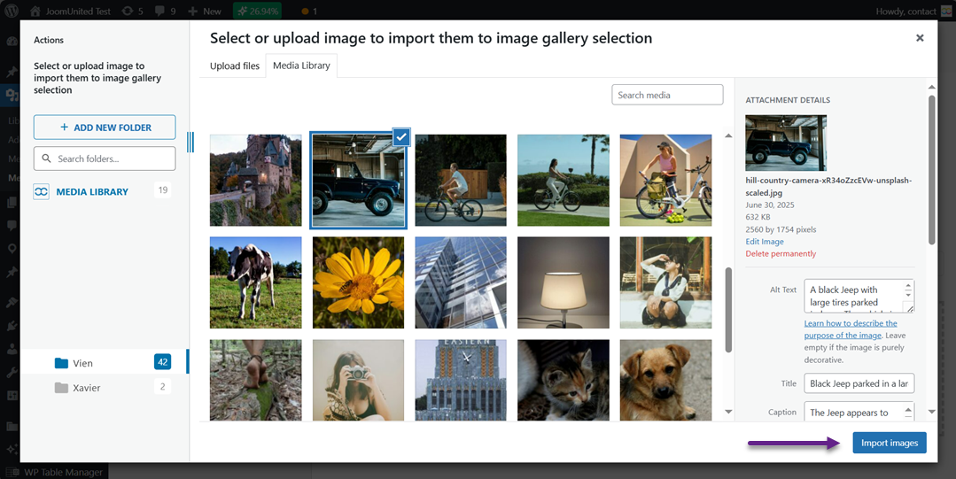The height and width of the screenshot is (479, 956).
Task: Open the Media Library root folder icon
Action: coord(42,192)
